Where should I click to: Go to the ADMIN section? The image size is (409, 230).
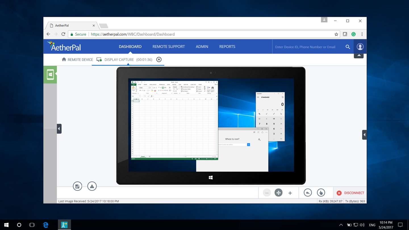tap(202, 47)
